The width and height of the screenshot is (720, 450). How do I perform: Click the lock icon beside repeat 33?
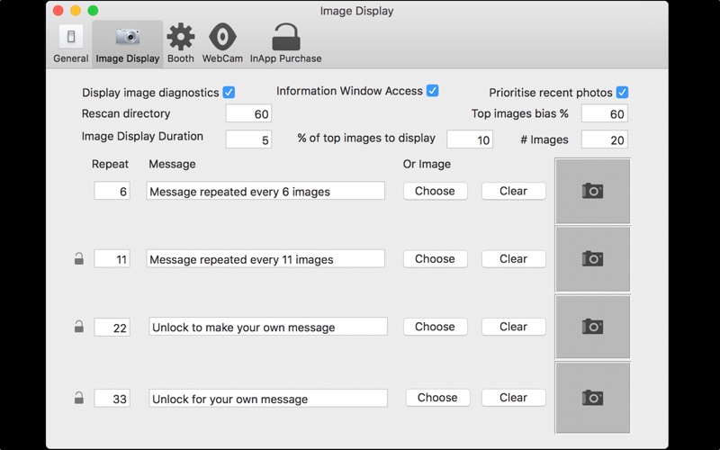pos(79,397)
